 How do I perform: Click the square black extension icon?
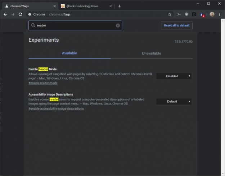click(x=194, y=14)
